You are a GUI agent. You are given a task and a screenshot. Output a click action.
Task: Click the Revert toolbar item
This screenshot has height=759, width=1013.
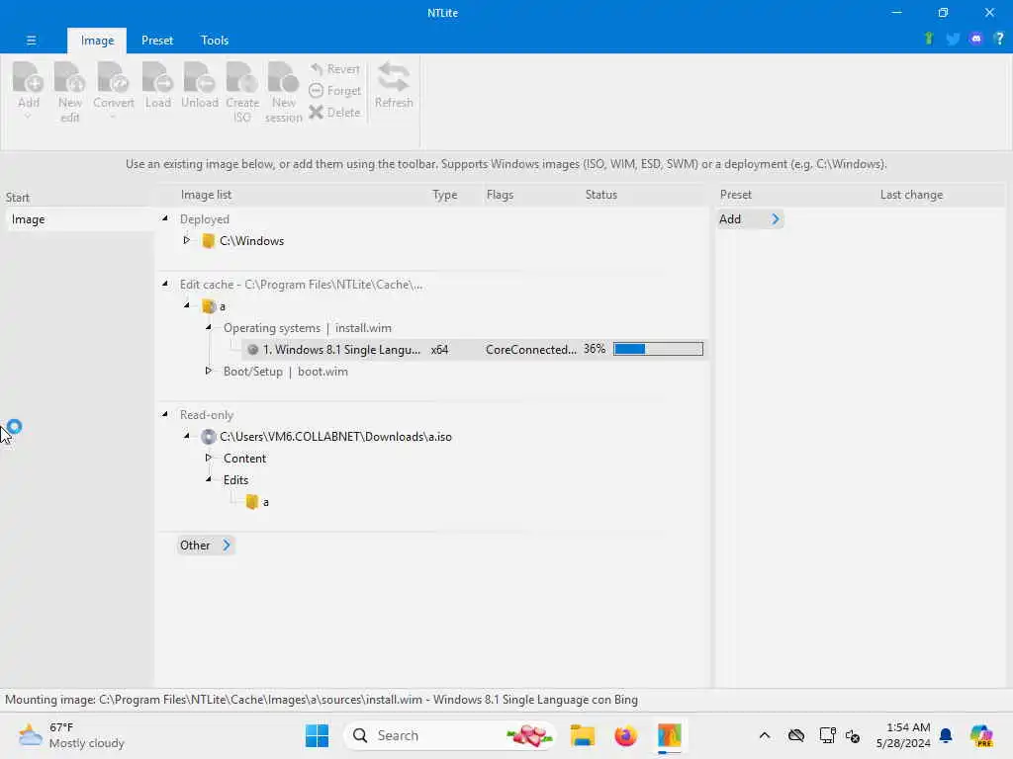tap(334, 69)
